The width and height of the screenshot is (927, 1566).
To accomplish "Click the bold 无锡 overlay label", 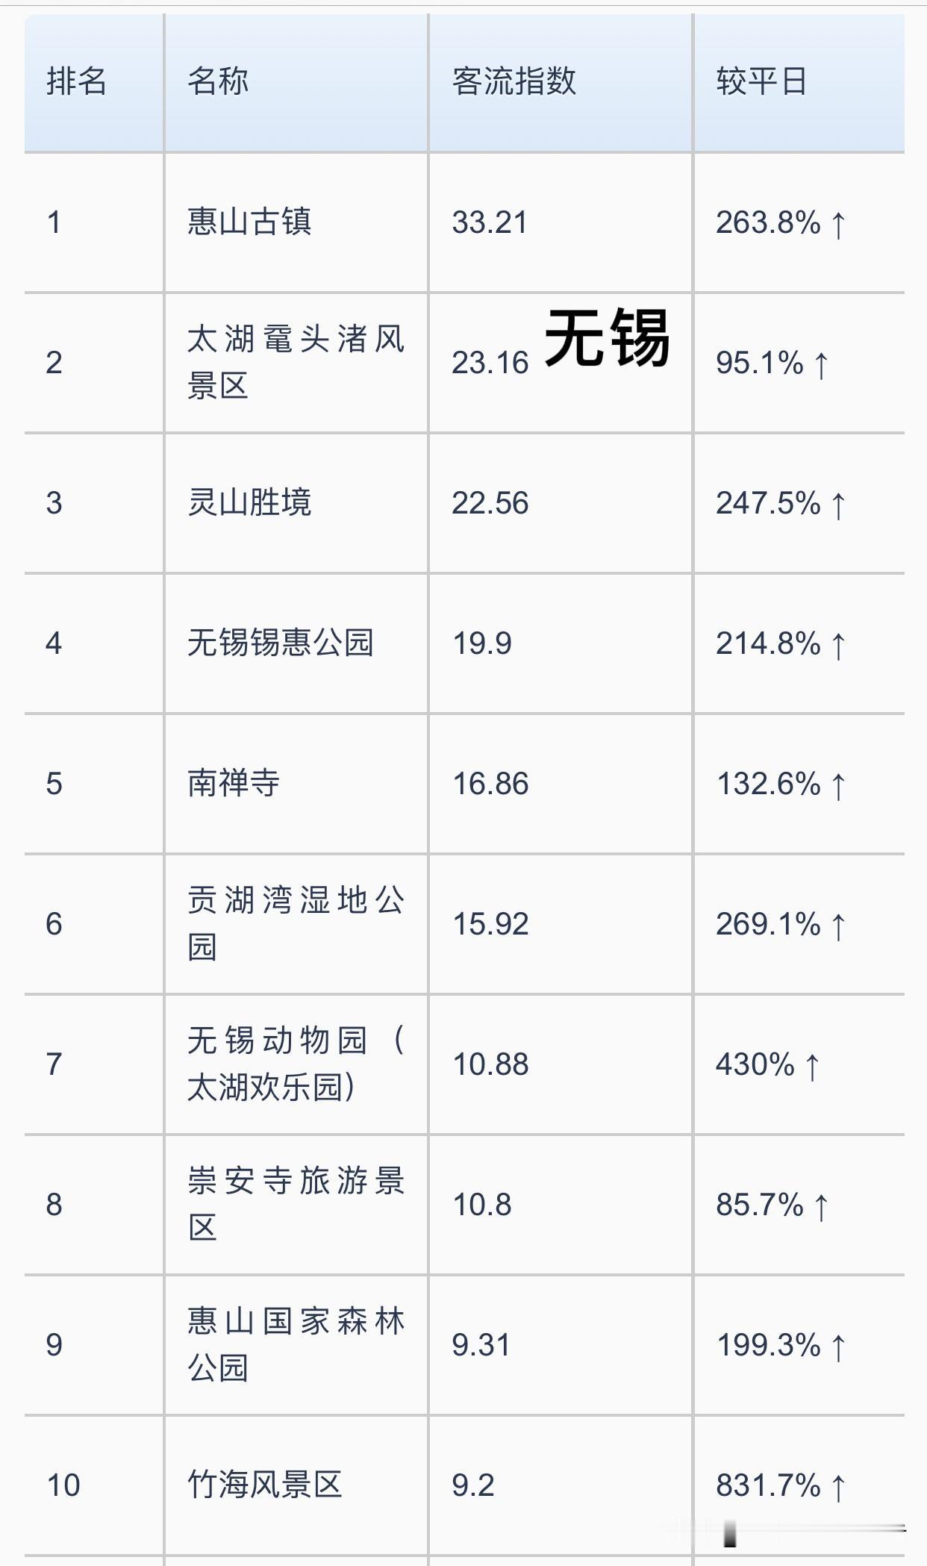I will 608,338.
